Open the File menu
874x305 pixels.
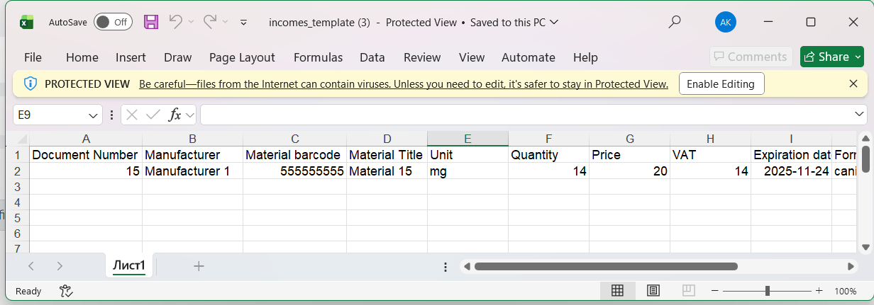click(33, 57)
